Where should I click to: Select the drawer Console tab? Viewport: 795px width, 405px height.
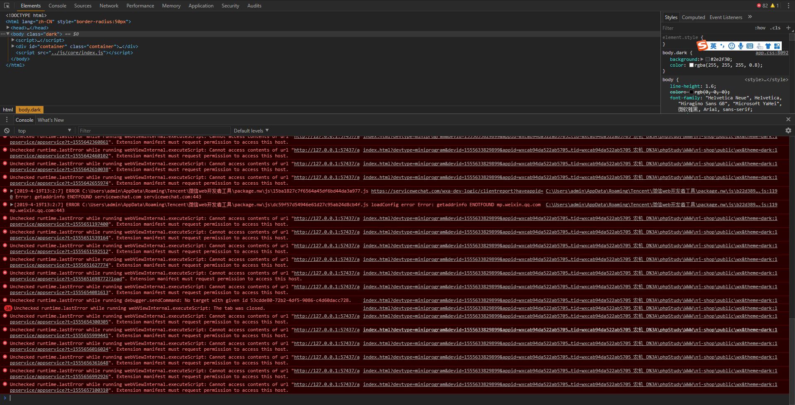24,120
